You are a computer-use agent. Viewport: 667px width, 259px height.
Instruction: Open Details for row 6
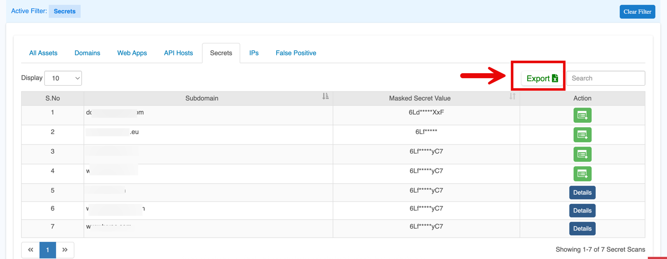point(582,211)
